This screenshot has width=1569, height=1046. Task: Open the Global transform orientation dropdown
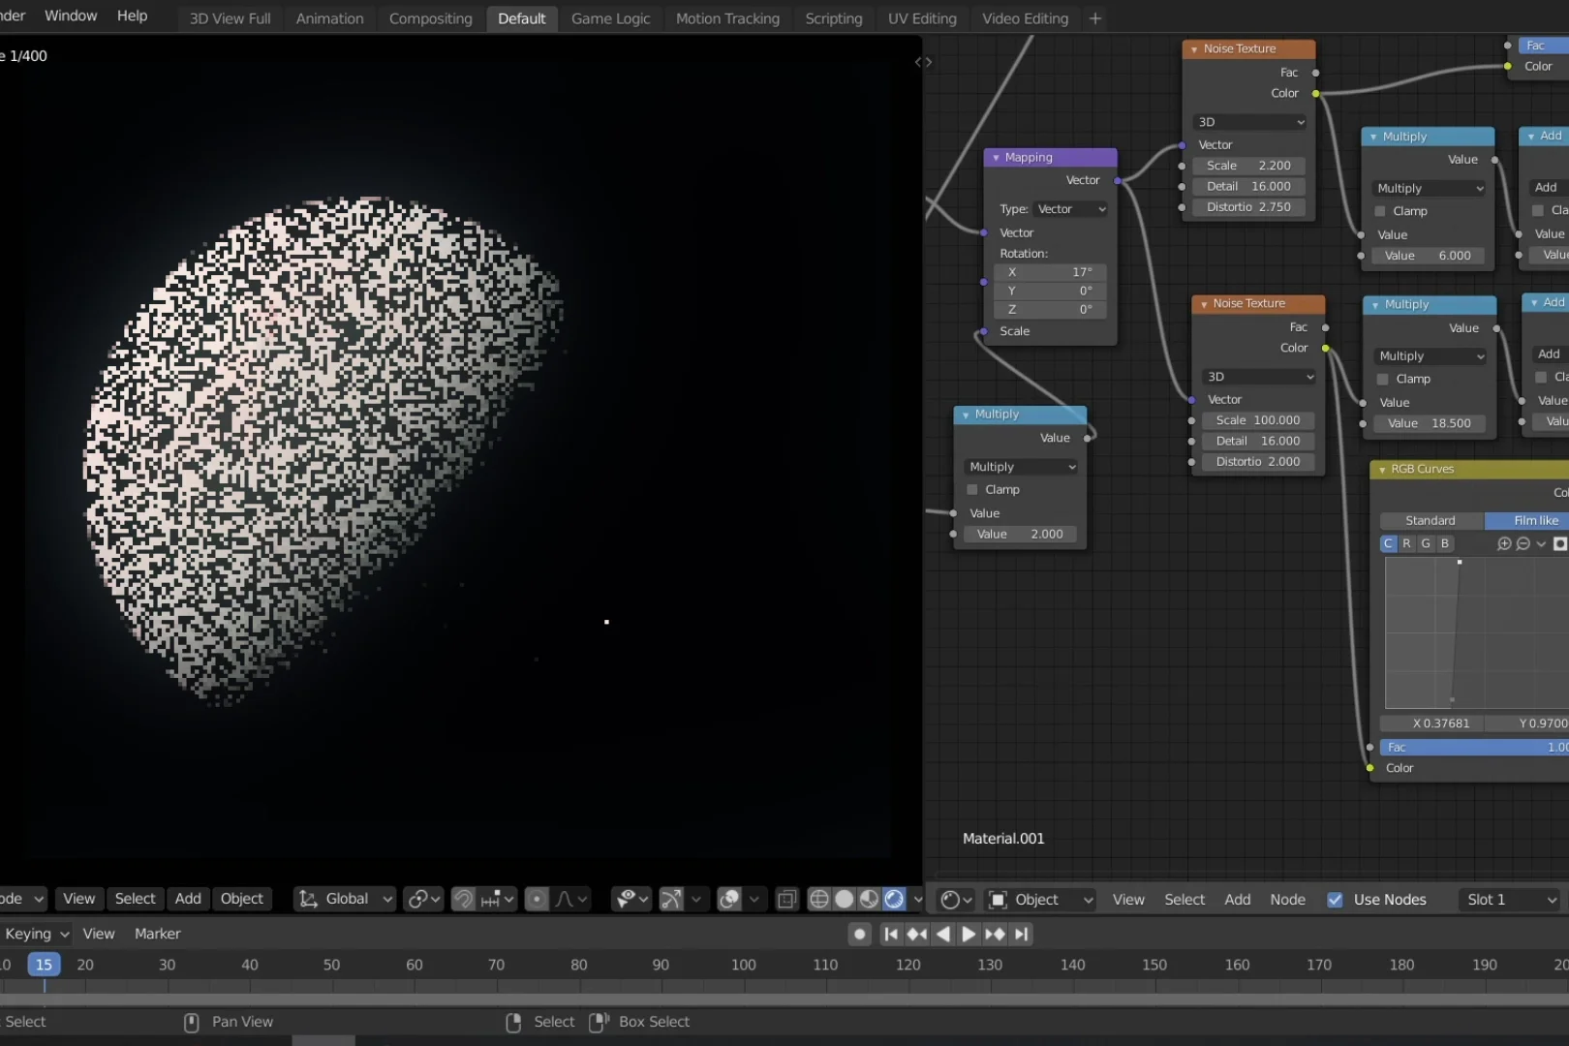(x=345, y=899)
